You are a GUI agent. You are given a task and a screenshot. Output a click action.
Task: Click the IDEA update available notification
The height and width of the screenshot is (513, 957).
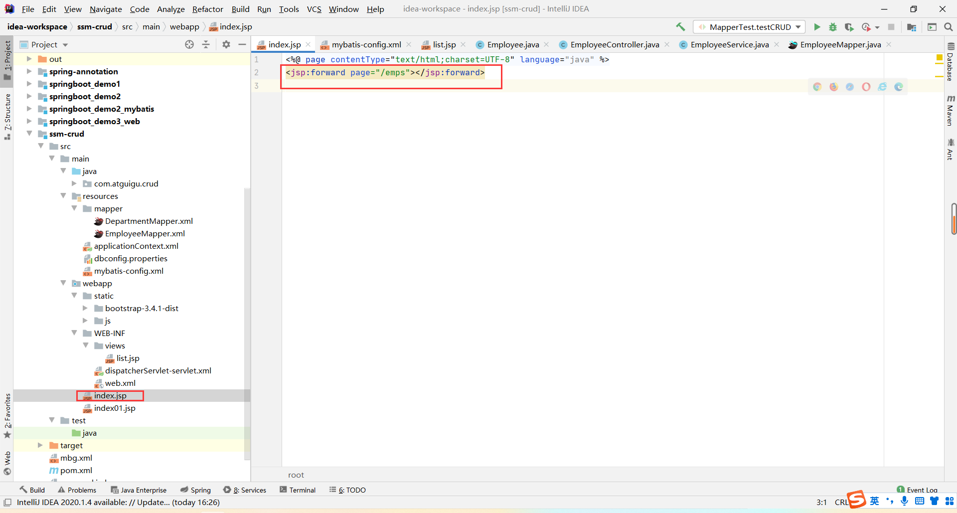click(x=118, y=503)
